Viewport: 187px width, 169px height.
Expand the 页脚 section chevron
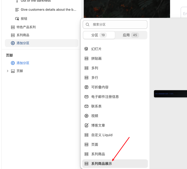click(x=7, y=71)
